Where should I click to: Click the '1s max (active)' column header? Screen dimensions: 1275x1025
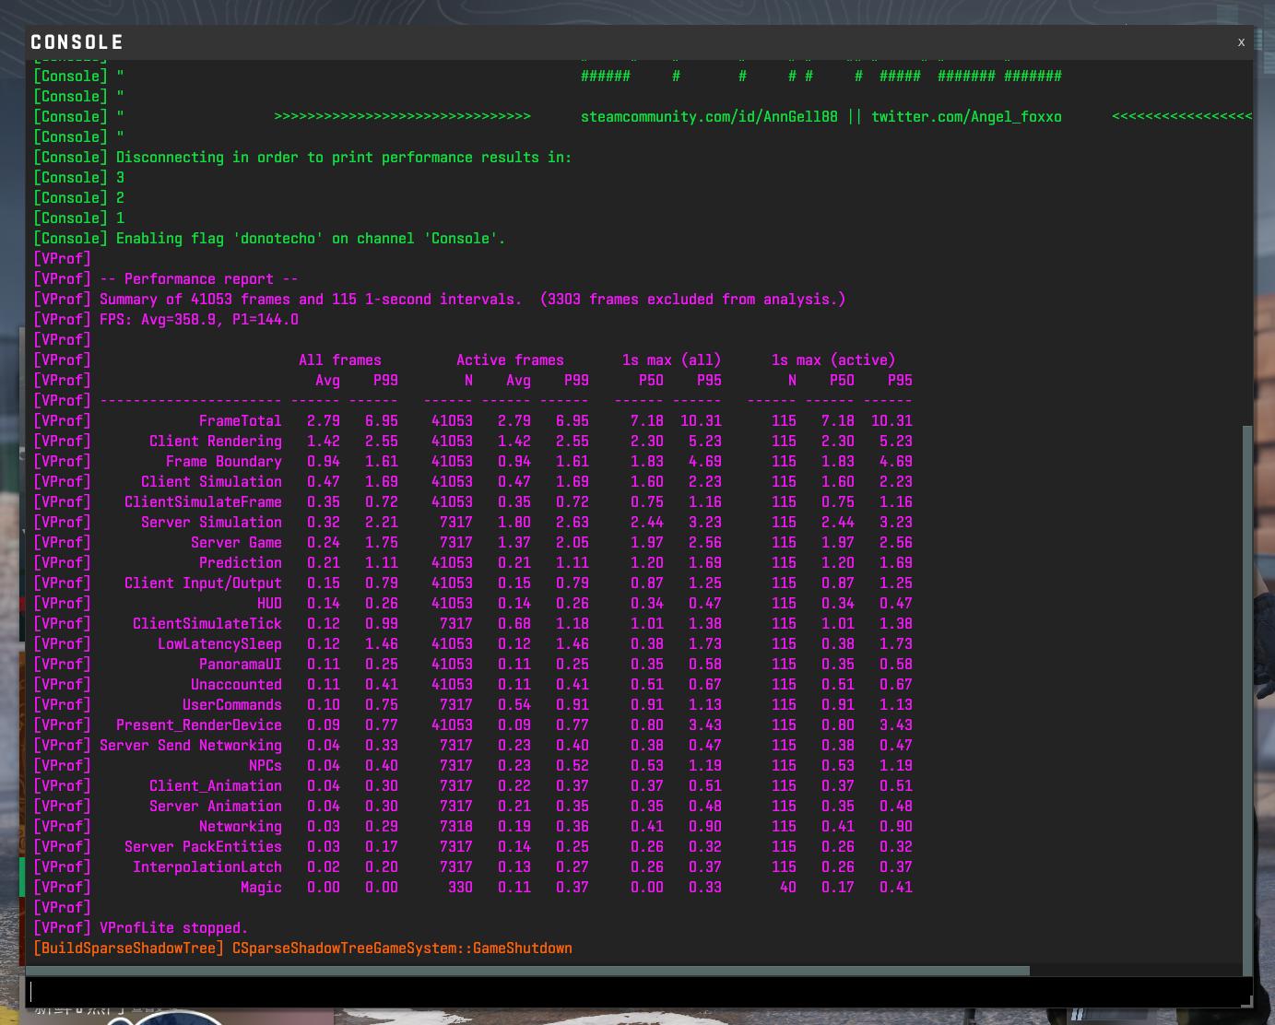(833, 360)
